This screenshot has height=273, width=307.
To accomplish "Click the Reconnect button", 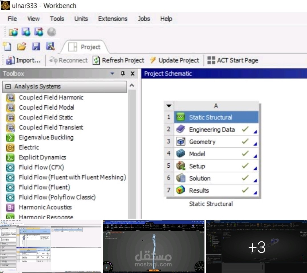I will (x=68, y=60).
